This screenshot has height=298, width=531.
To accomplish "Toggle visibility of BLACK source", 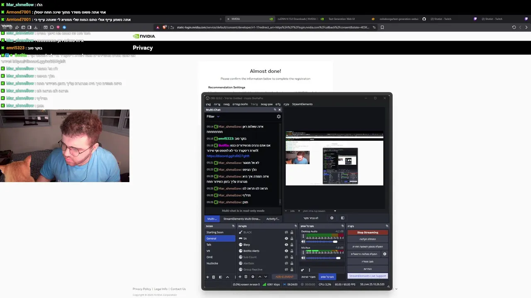I will pos(286,232).
